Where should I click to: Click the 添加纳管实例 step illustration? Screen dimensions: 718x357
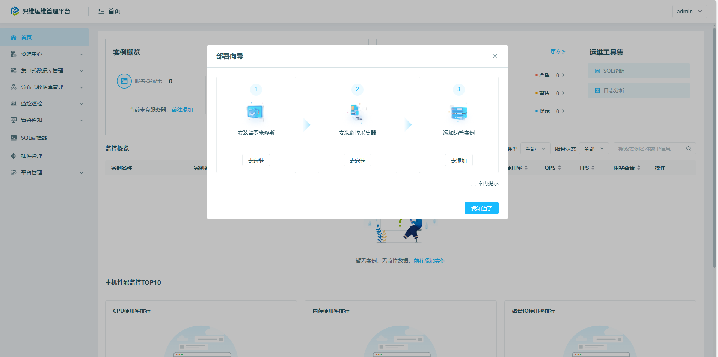pyautogui.click(x=459, y=112)
